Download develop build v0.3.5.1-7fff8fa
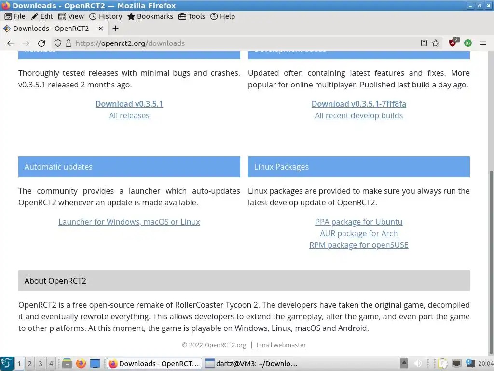494x371 pixels. (359, 104)
